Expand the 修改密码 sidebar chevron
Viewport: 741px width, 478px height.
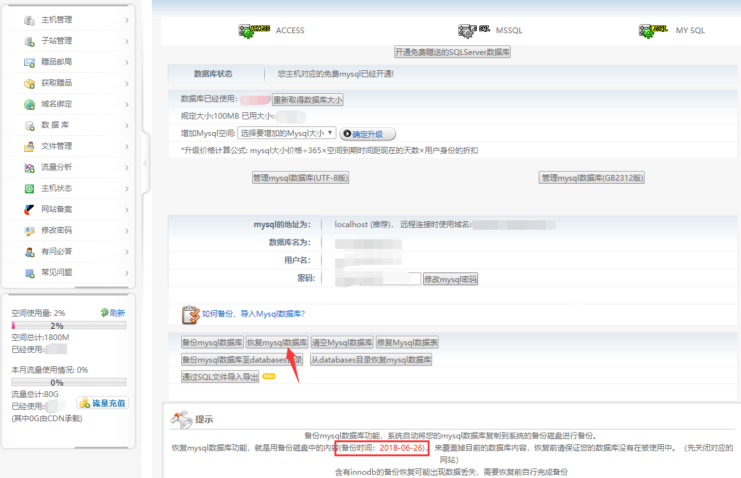tap(127, 231)
